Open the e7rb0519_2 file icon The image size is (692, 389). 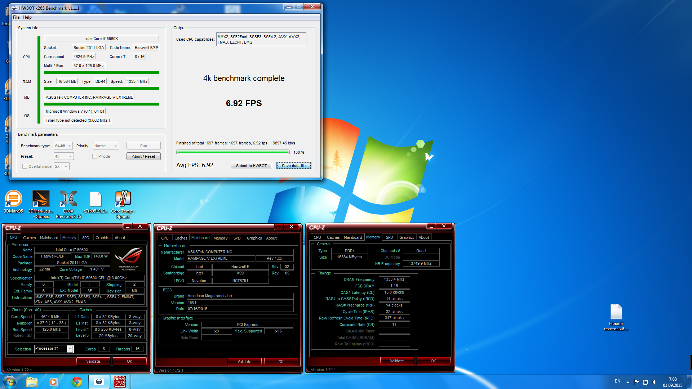(96, 202)
